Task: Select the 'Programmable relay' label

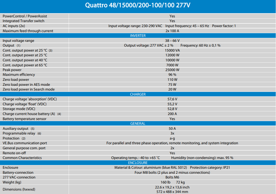Action: click(x=19, y=133)
